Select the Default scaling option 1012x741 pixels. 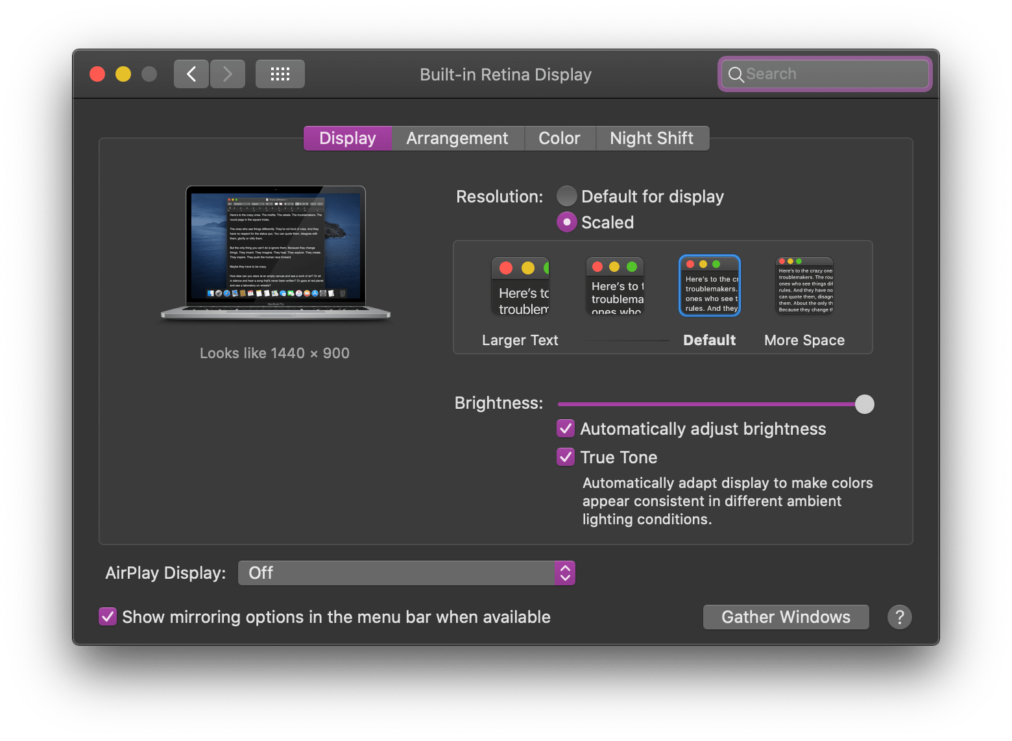[709, 285]
